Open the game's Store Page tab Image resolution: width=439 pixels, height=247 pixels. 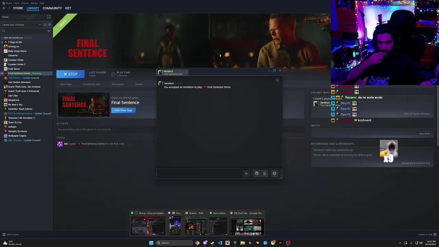click(x=66, y=84)
